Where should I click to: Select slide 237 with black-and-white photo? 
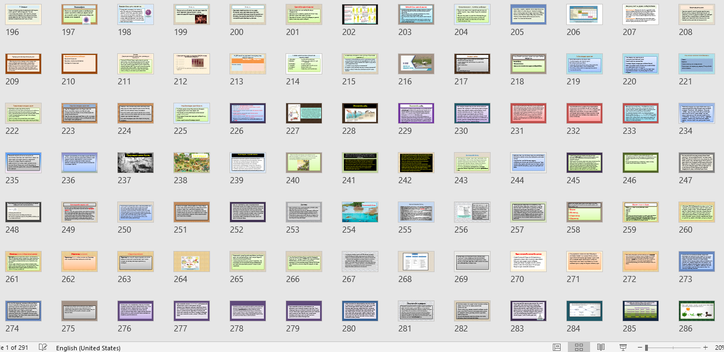[x=136, y=163]
